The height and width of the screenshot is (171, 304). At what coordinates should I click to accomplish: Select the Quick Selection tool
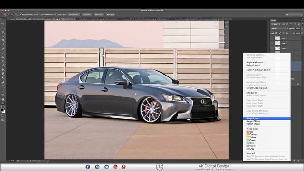pos(3,36)
